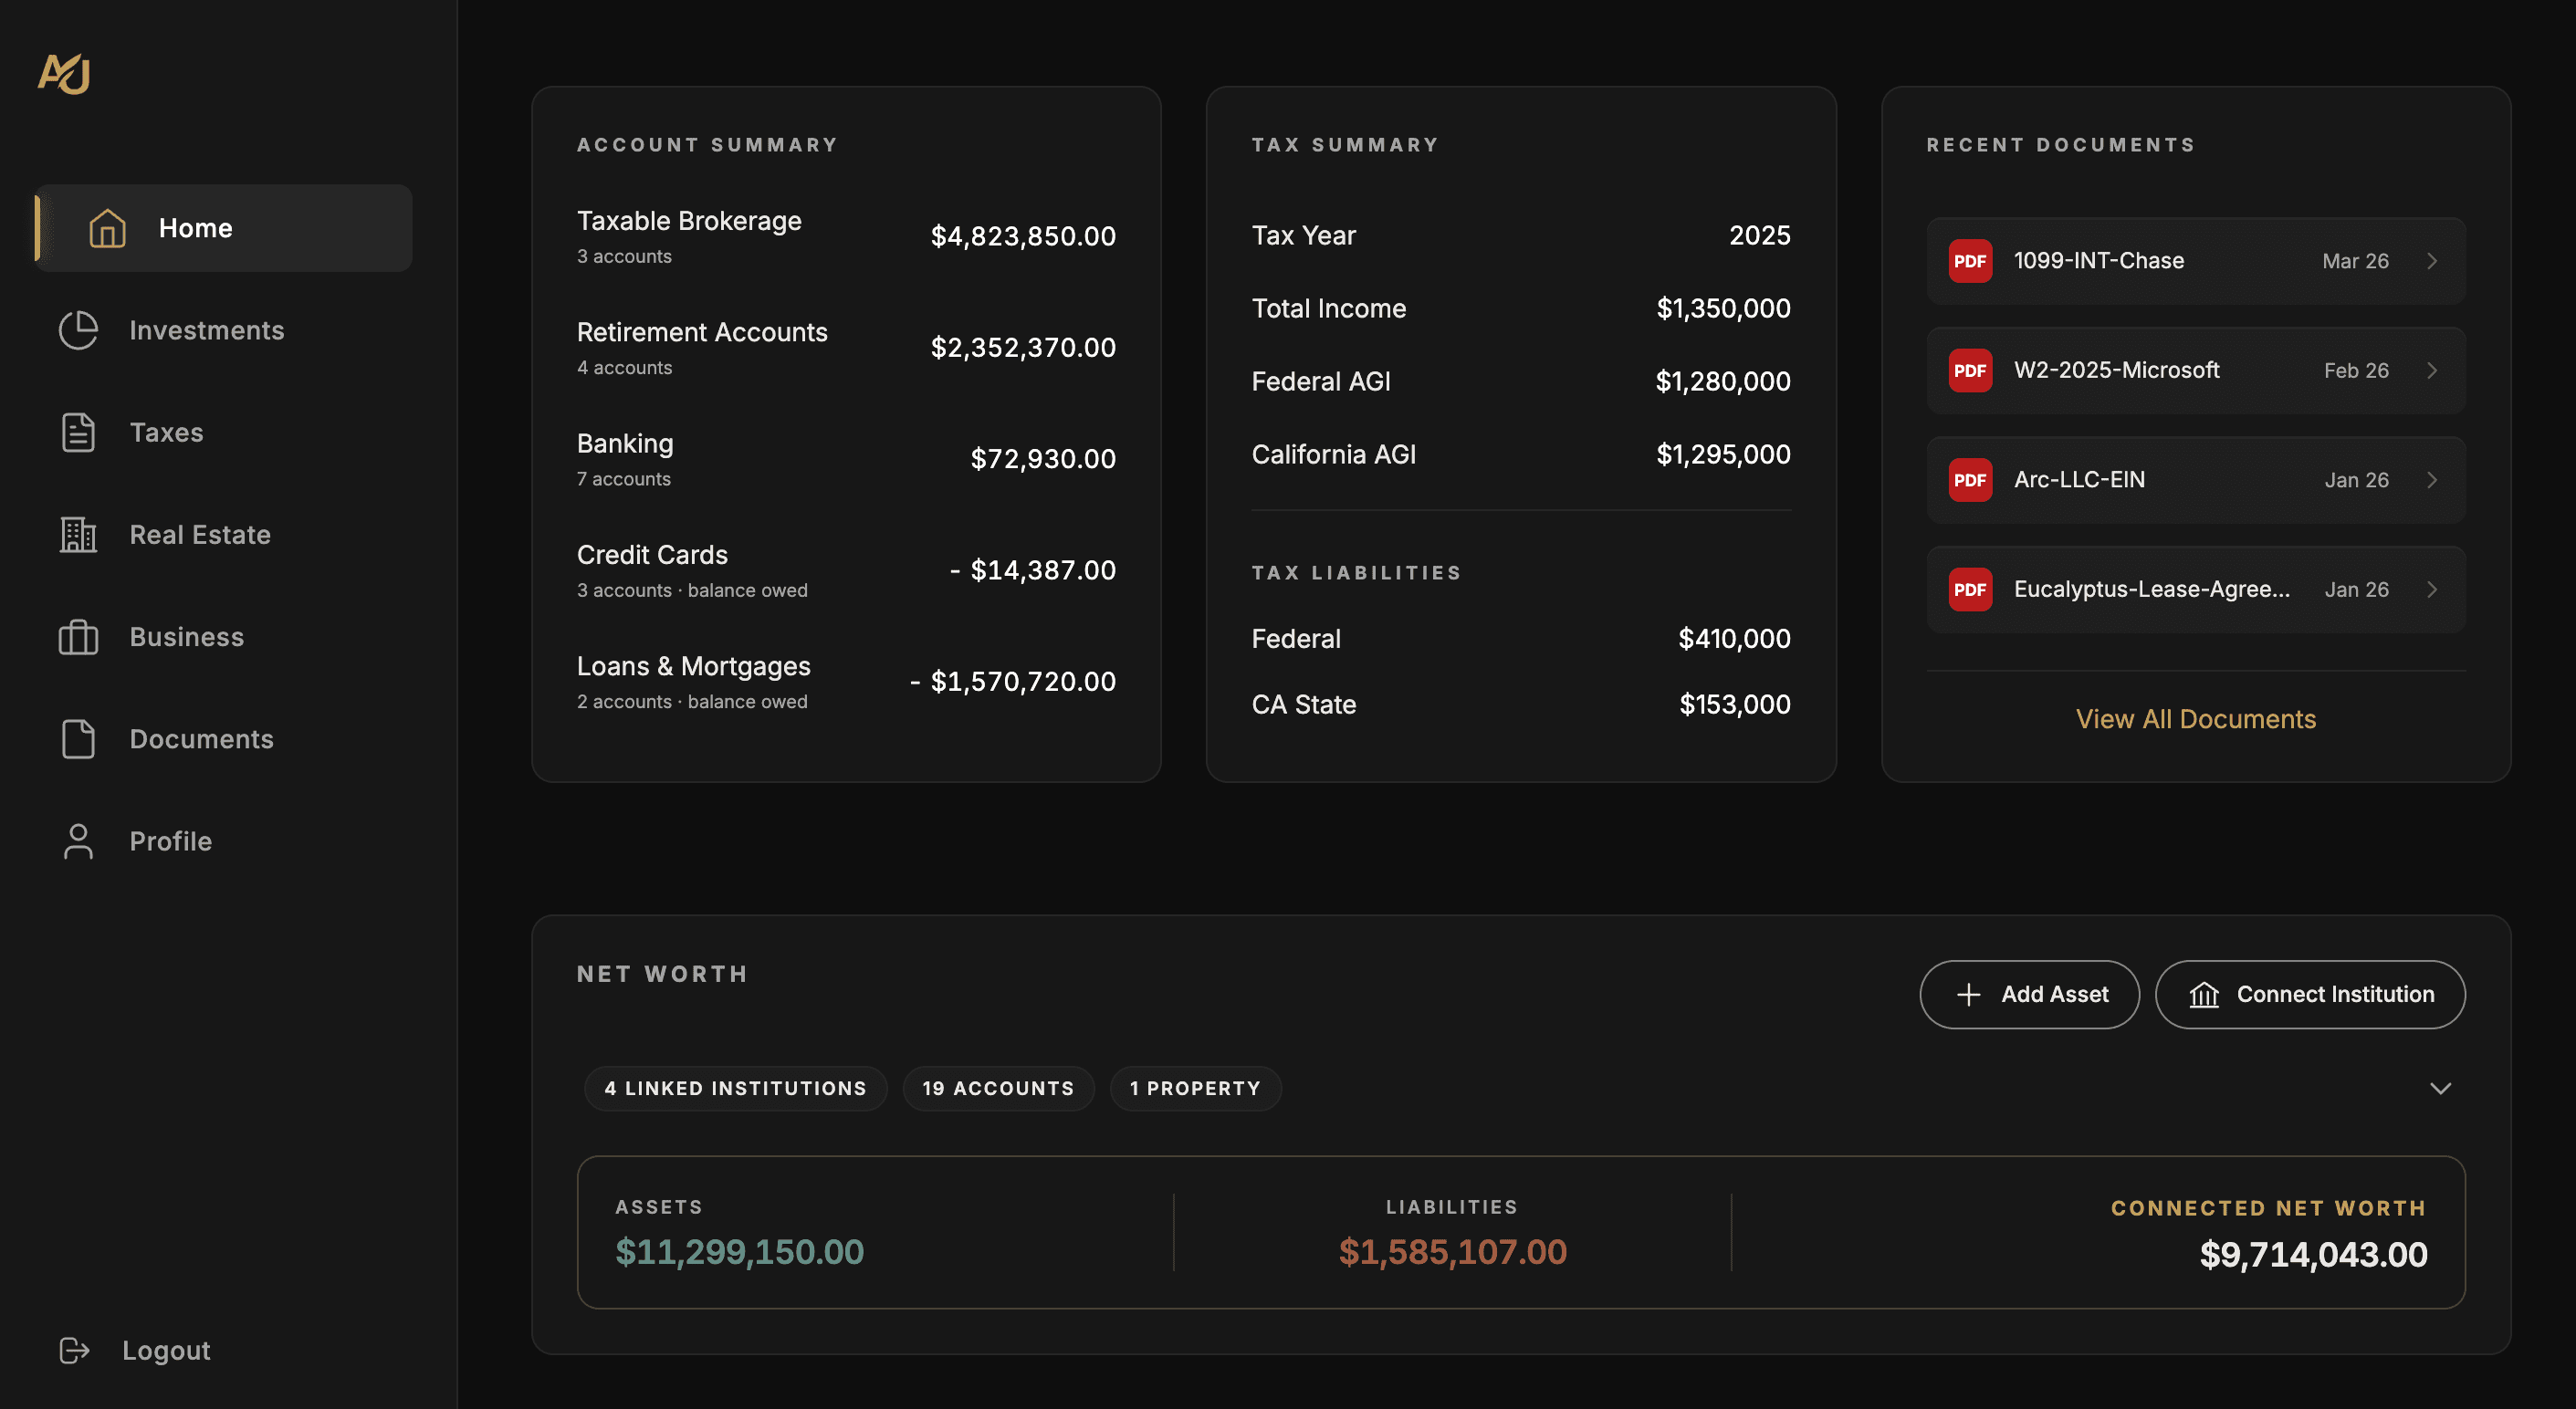Click the Taxable Brokerage row label
The width and height of the screenshot is (2576, 1409).
click(x=689, y=221)
